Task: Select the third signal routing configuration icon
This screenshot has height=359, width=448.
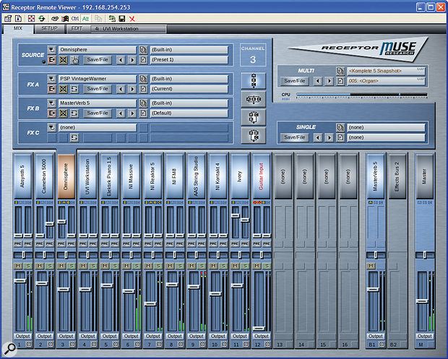Action: 254,117
